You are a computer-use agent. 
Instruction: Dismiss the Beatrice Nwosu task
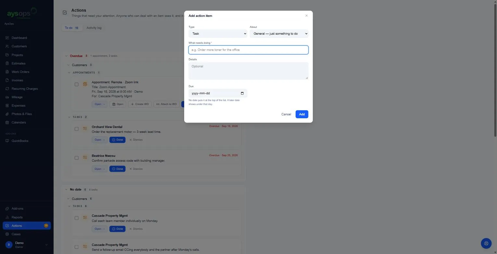point(136,169)
